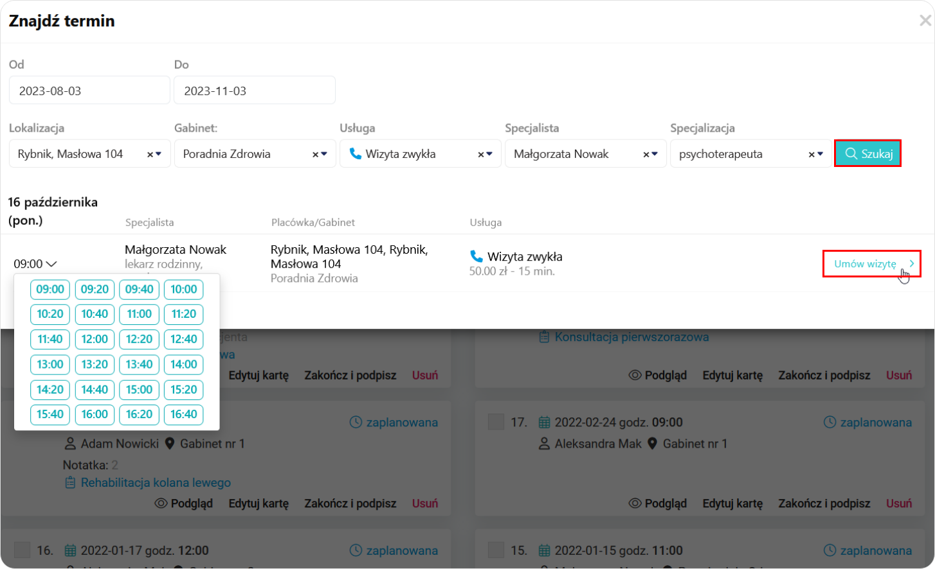Click Edytuj kartę for Aleksandra Mak visit 17

(x=732, y=503)
